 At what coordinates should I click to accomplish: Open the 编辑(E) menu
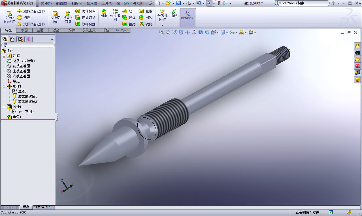point(61,3)
